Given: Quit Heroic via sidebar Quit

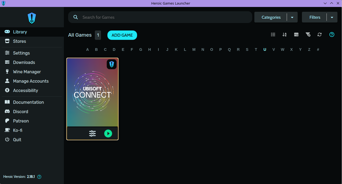Looking at the screenshot, I should click(32, 140).
